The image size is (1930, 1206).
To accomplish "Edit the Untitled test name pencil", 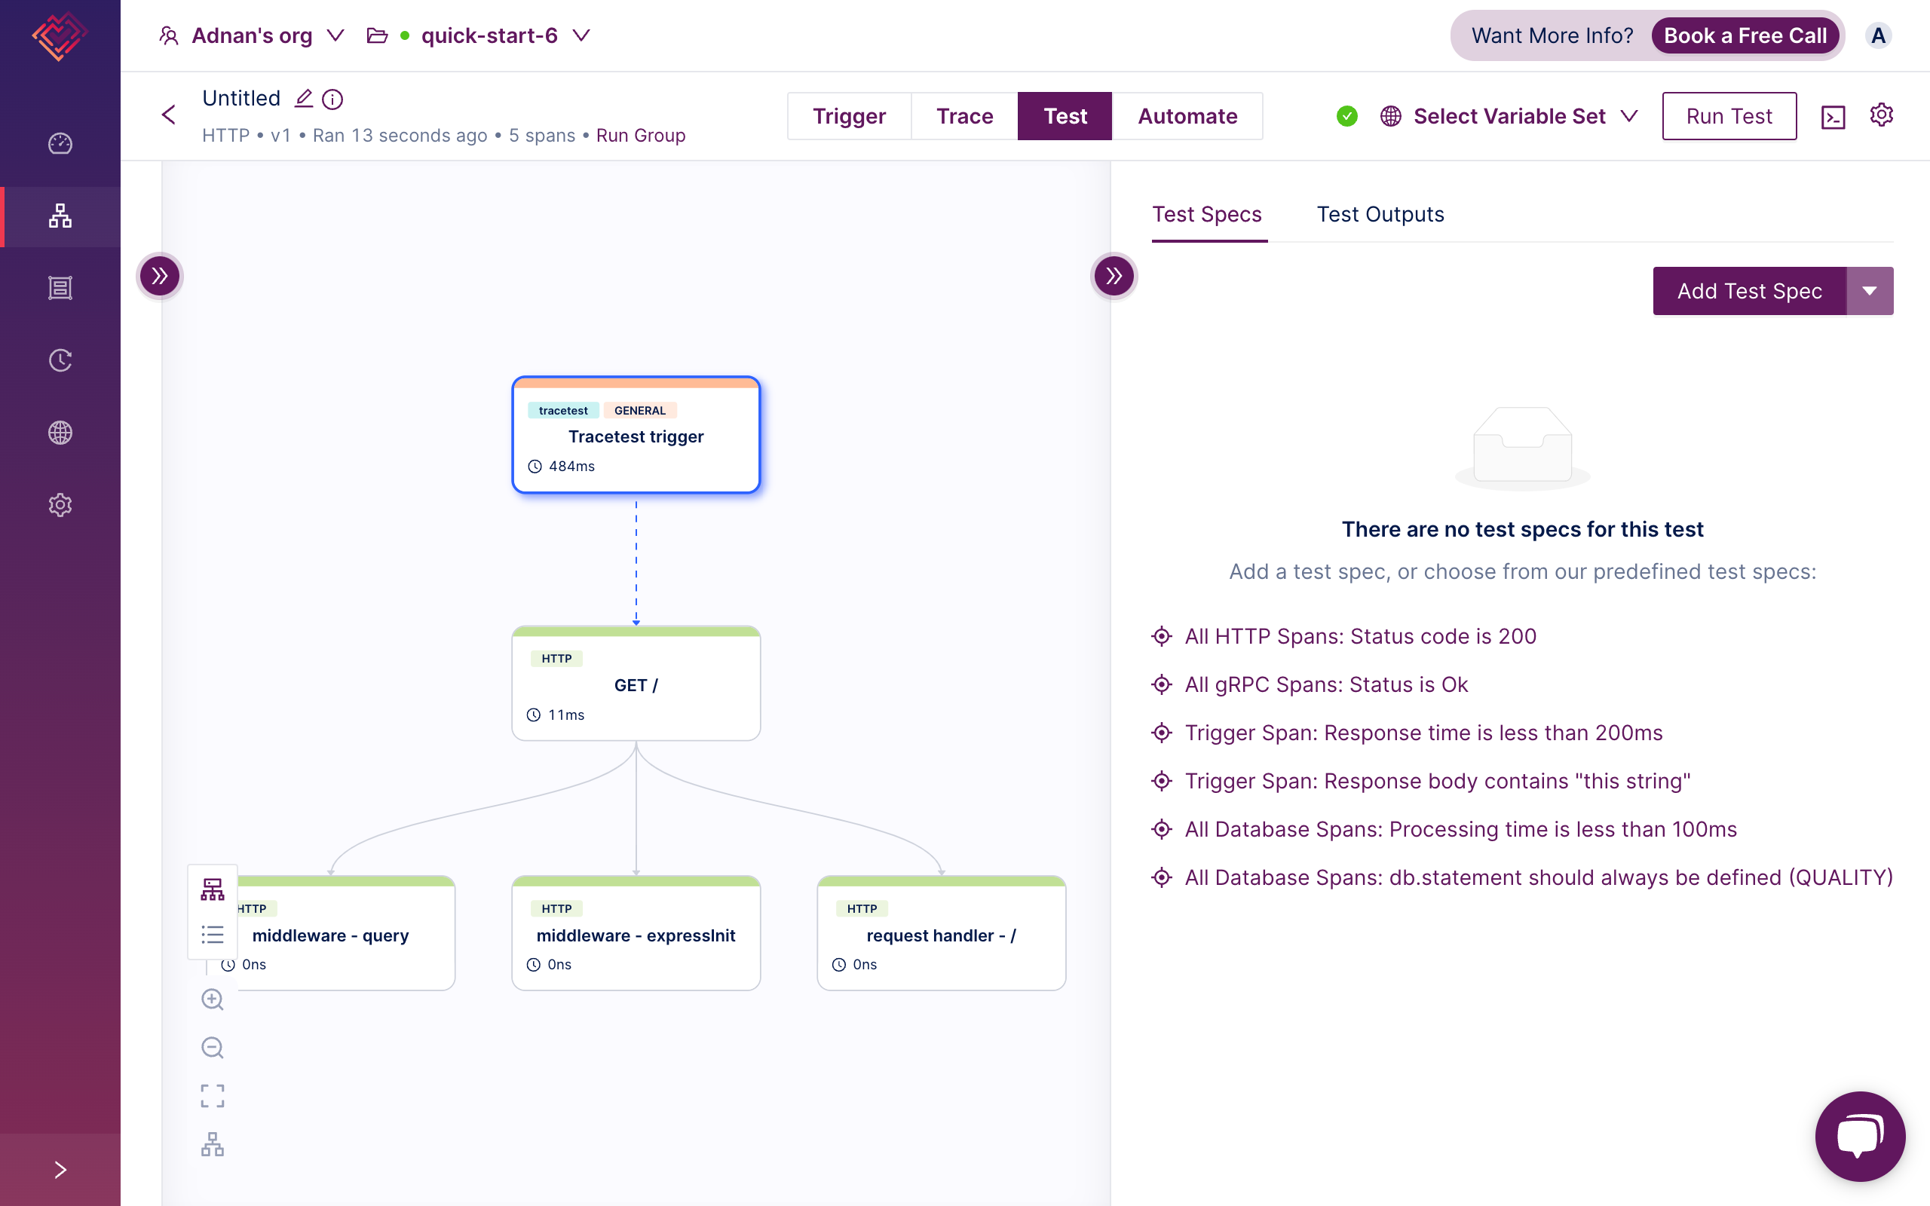I will coord(304,98).
